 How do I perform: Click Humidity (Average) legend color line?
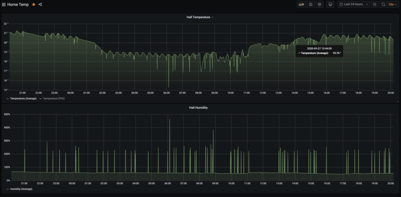point(8,189)
